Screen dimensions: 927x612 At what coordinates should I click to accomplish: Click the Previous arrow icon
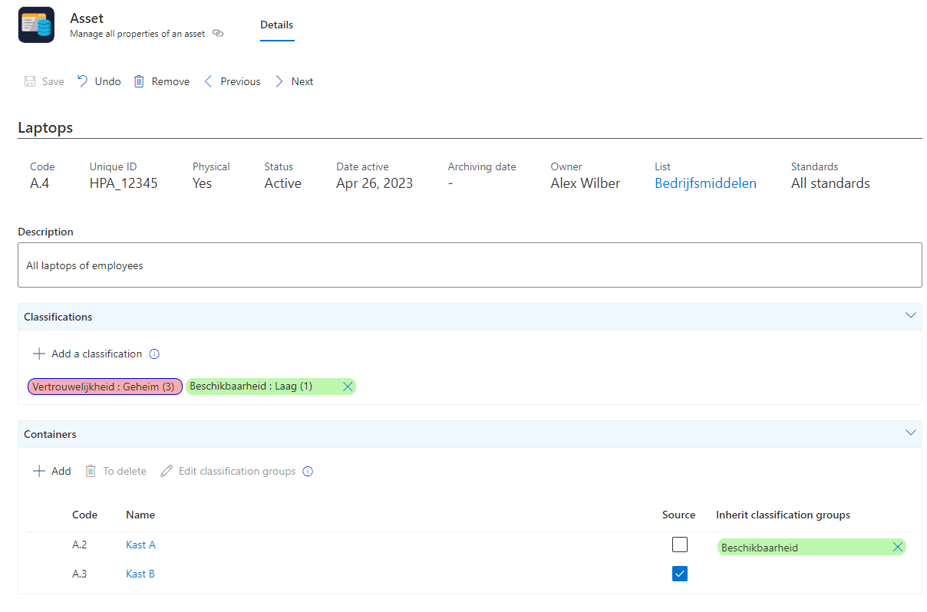pyautogui.click(x=207, y=81)
